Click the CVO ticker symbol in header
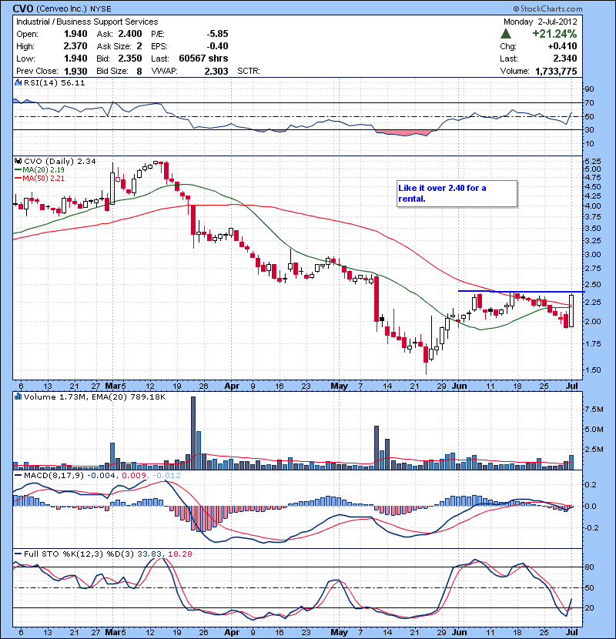616x639 pixels. tap(23, 8)
